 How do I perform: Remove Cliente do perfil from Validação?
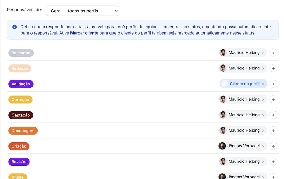pos(263,84)
